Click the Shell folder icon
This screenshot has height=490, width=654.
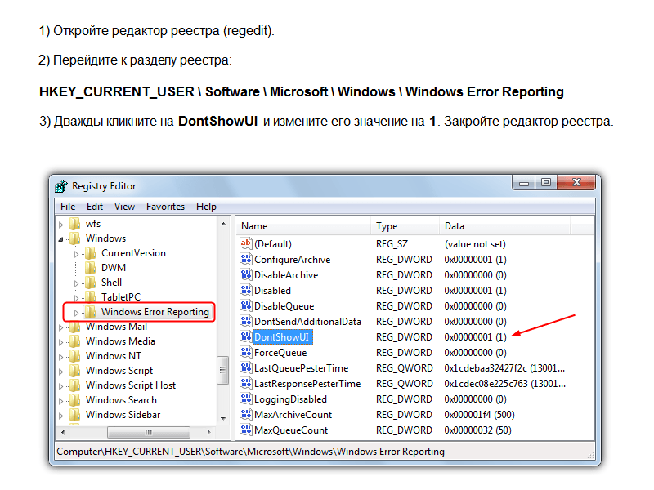(91, 283)
